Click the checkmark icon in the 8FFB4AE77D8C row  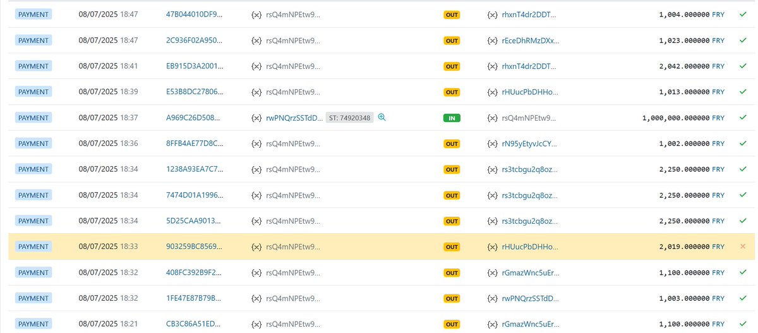click(x=743, y=143)
